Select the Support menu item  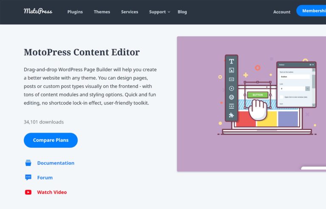[157, 12]
